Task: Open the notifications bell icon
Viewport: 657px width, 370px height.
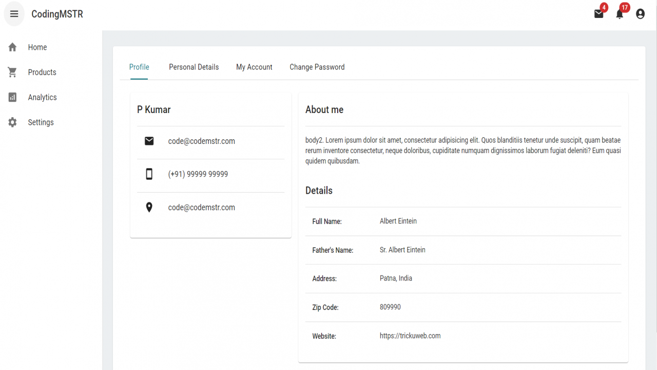Action: click(620, 14)
